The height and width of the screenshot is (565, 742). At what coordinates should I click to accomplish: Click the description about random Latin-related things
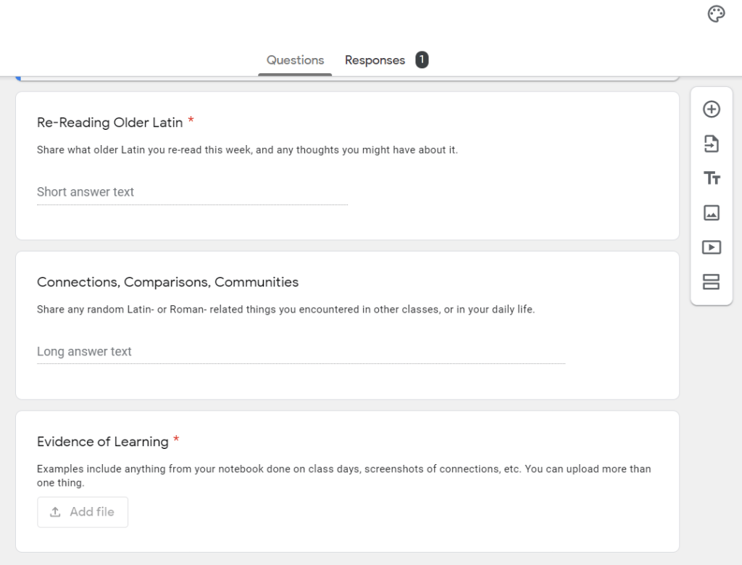(285, 310)
